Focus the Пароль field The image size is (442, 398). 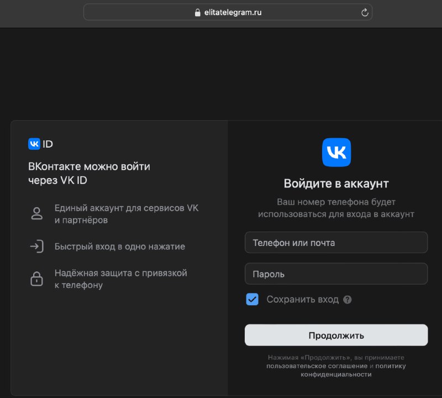point(336,274)
